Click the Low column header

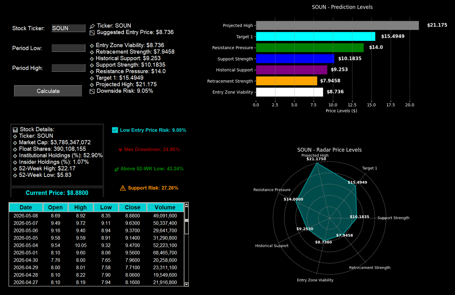(106, 207)
